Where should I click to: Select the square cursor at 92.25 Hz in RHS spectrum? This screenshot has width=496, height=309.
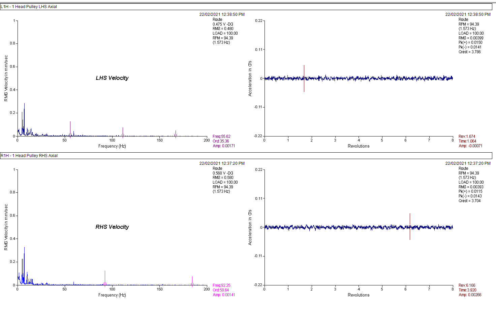pos(105,284)
